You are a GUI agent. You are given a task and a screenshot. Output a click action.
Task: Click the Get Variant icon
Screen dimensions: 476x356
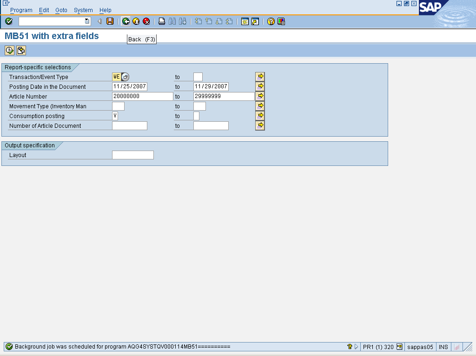click(x=21, y=50)
